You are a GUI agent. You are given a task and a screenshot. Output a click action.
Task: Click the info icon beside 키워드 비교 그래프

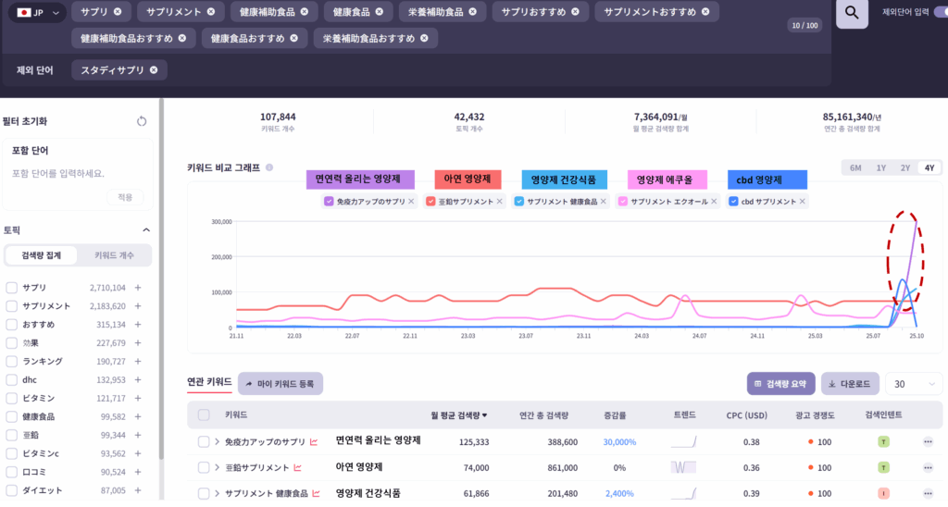(x=269, y=167)
